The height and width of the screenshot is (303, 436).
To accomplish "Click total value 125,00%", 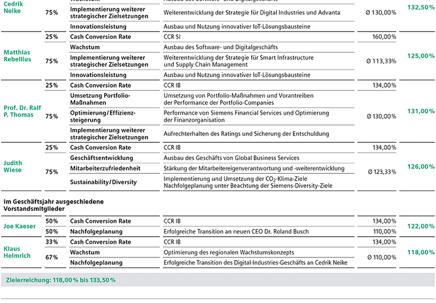I will coord(421,56).
